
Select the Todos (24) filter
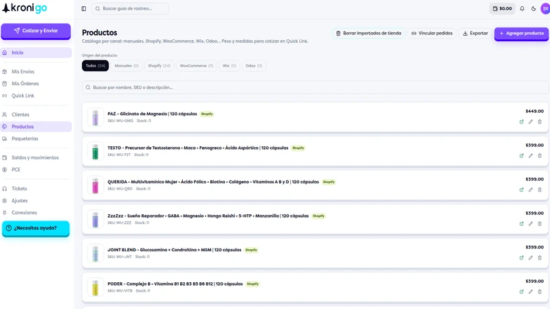click(96, 65)
